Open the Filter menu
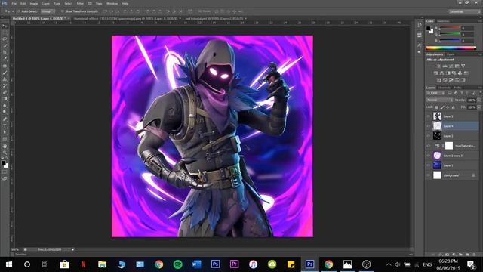The height and width of the screenshot is (272, 483). pyautogui.click(x=80, y=3)
